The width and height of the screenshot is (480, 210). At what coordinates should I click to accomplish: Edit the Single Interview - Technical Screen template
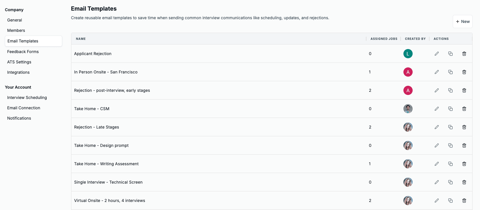(436, 182)
